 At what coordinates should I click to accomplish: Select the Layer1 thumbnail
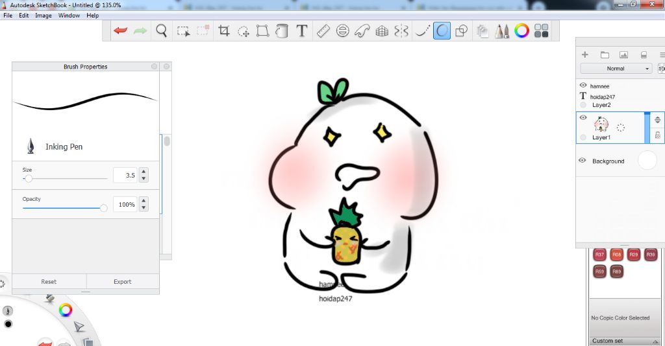pyautogui.click(x=601, y=124)
